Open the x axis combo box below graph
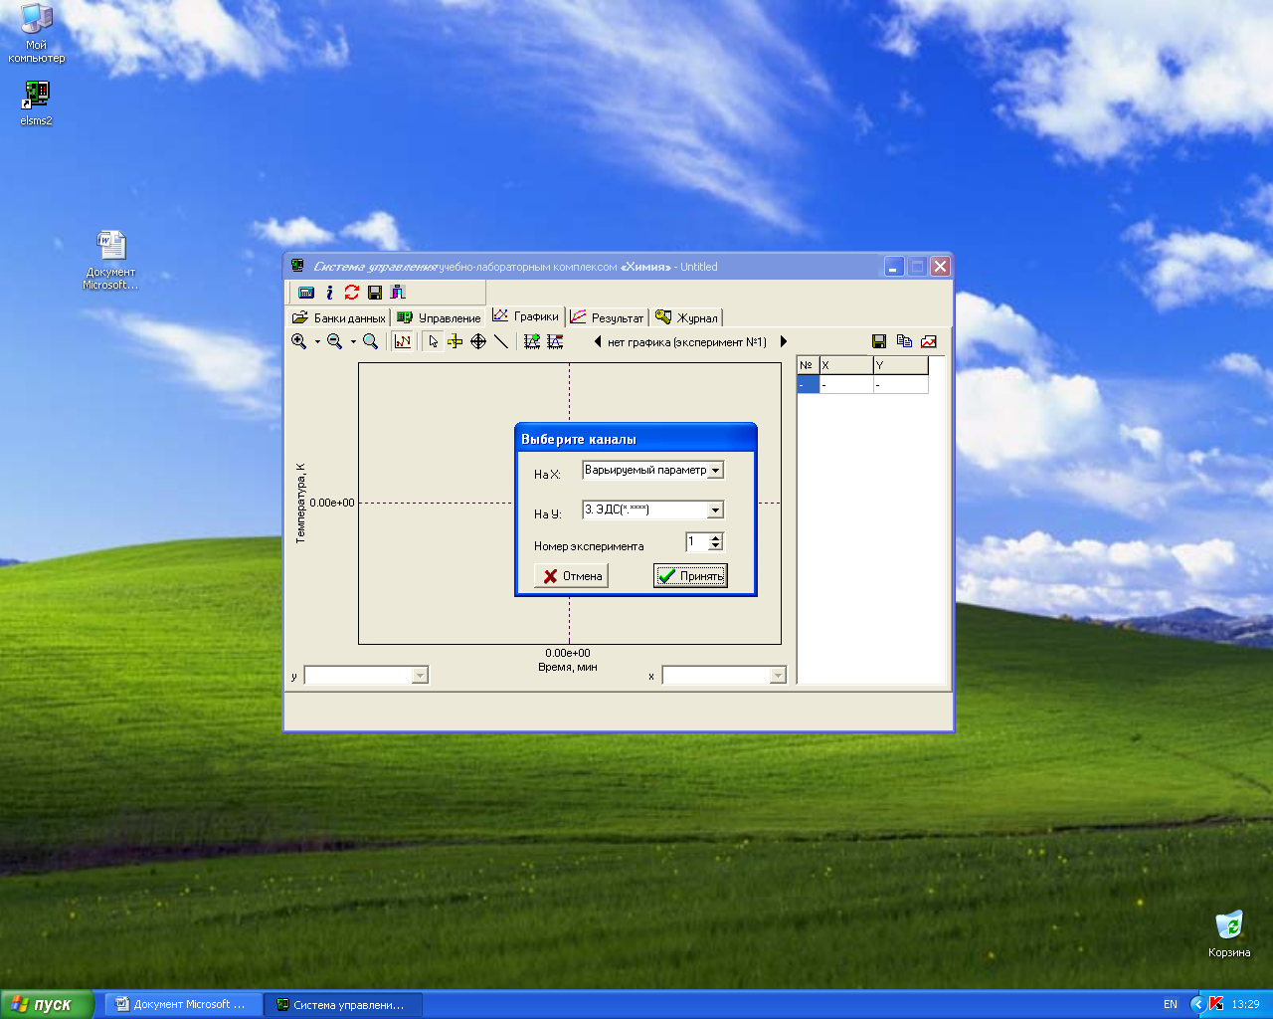This screenshot has width=1273, height=1019. coord(724,676)
